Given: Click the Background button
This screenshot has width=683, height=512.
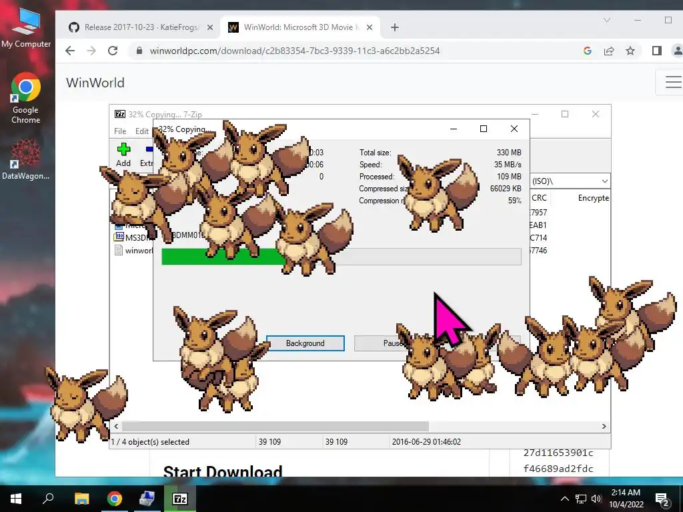Looking at the screenshot, I should (305, 343).
